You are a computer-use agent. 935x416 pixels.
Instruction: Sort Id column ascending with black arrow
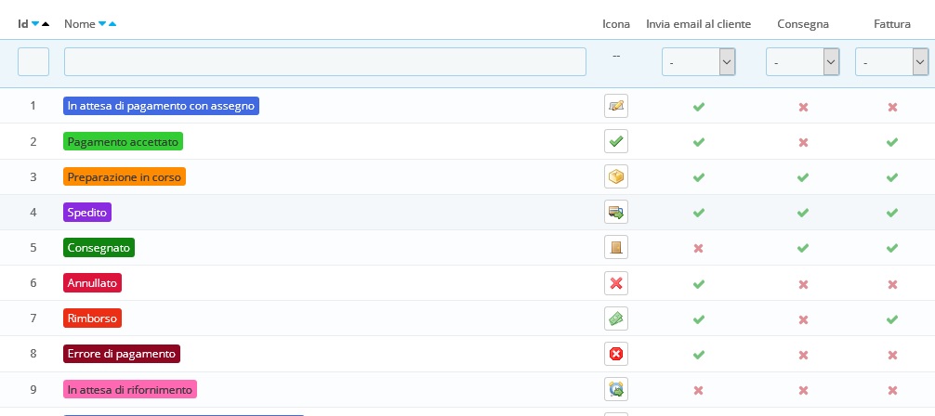[46, 24]
